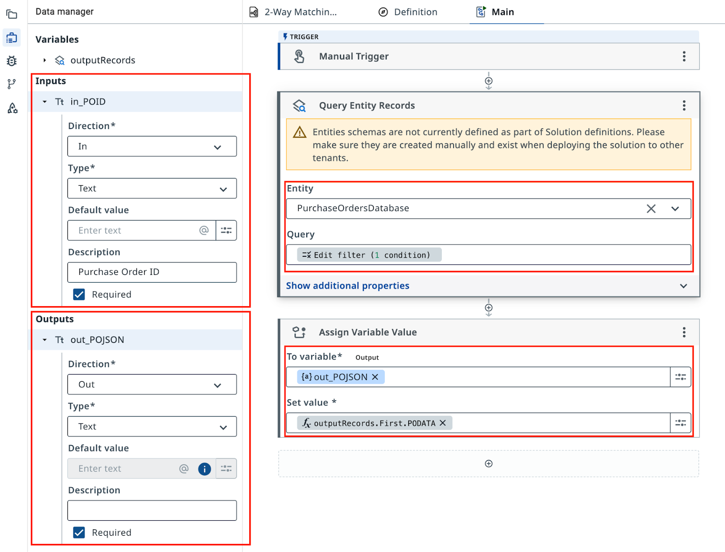Remove out_POJSON from To variable field

tap(375, 377)
